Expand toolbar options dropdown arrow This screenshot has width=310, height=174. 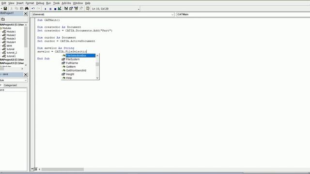pyautogui.click(x=139, y=9)
